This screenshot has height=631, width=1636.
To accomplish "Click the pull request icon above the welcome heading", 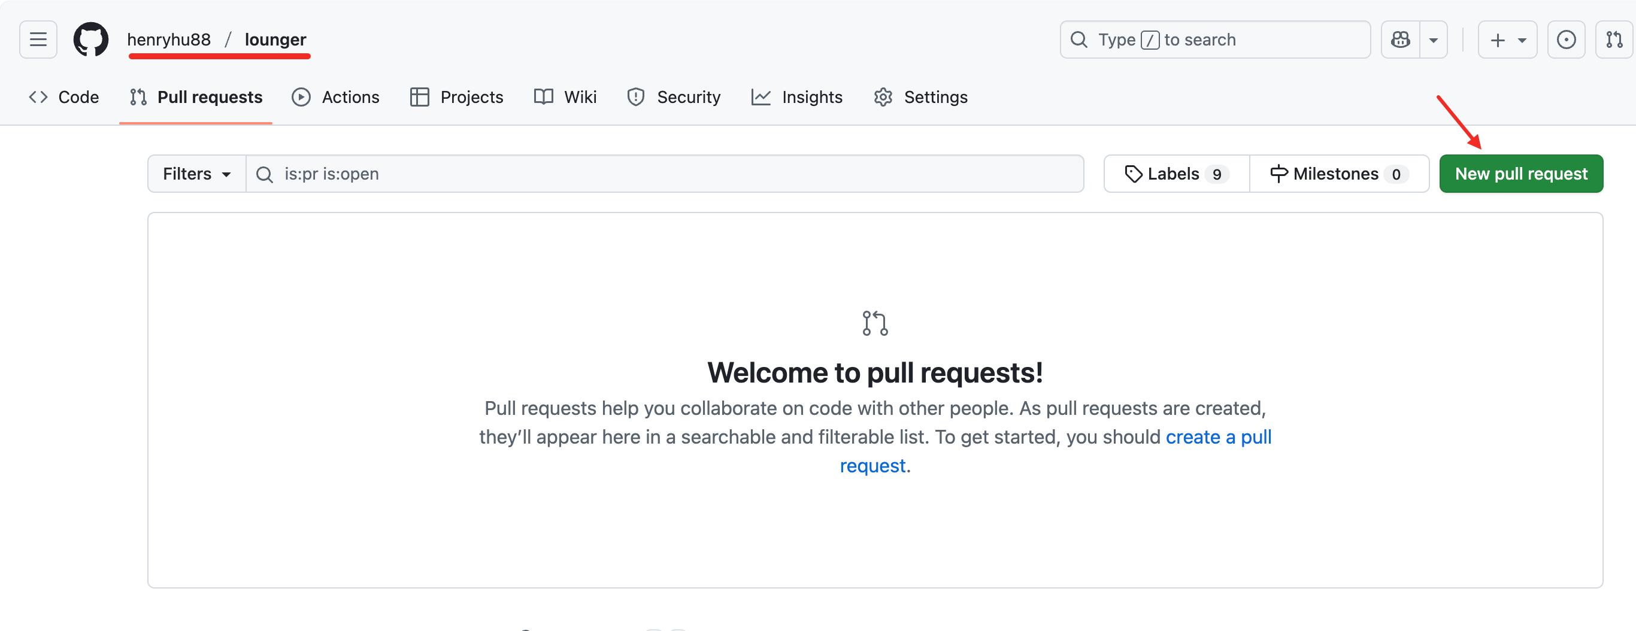I will 874,323.
